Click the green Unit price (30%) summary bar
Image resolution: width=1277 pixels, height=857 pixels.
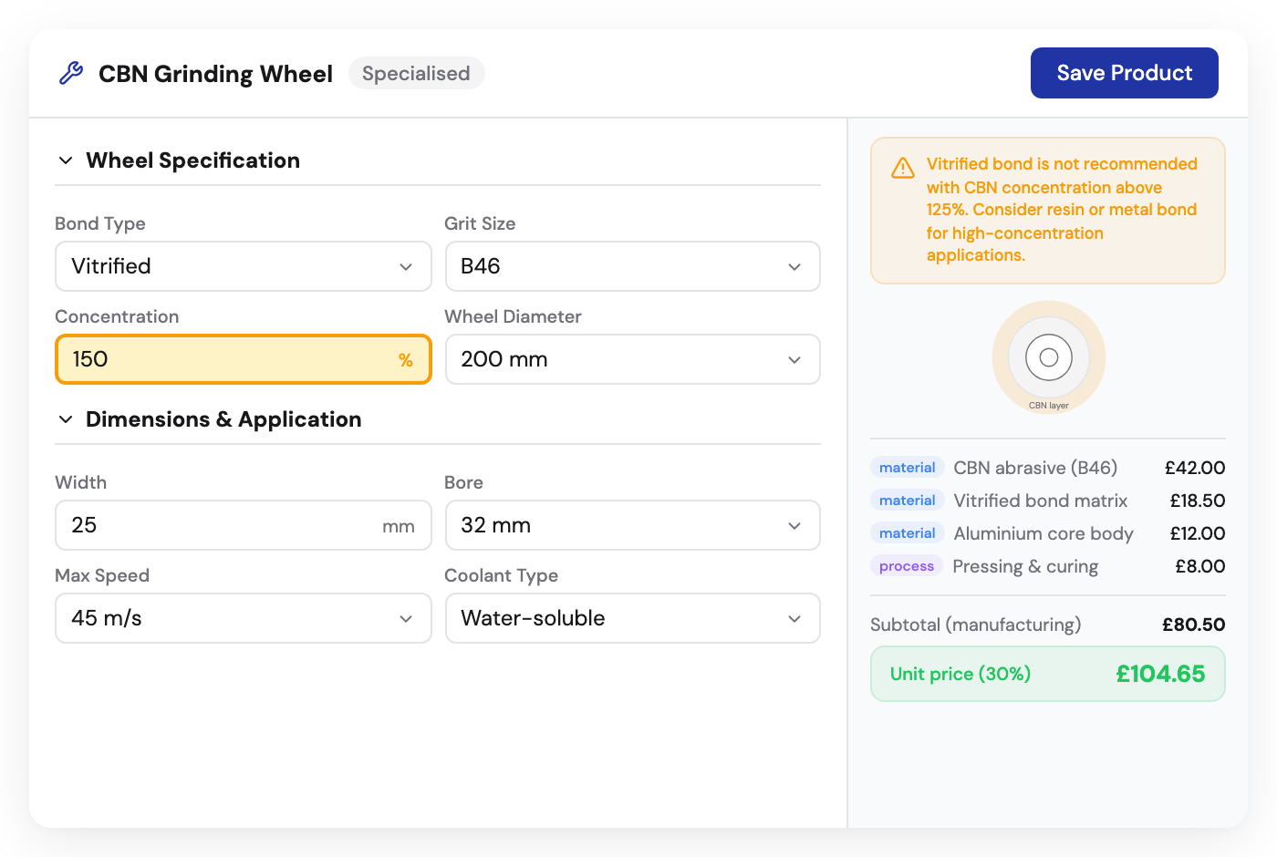point(1047,674)
